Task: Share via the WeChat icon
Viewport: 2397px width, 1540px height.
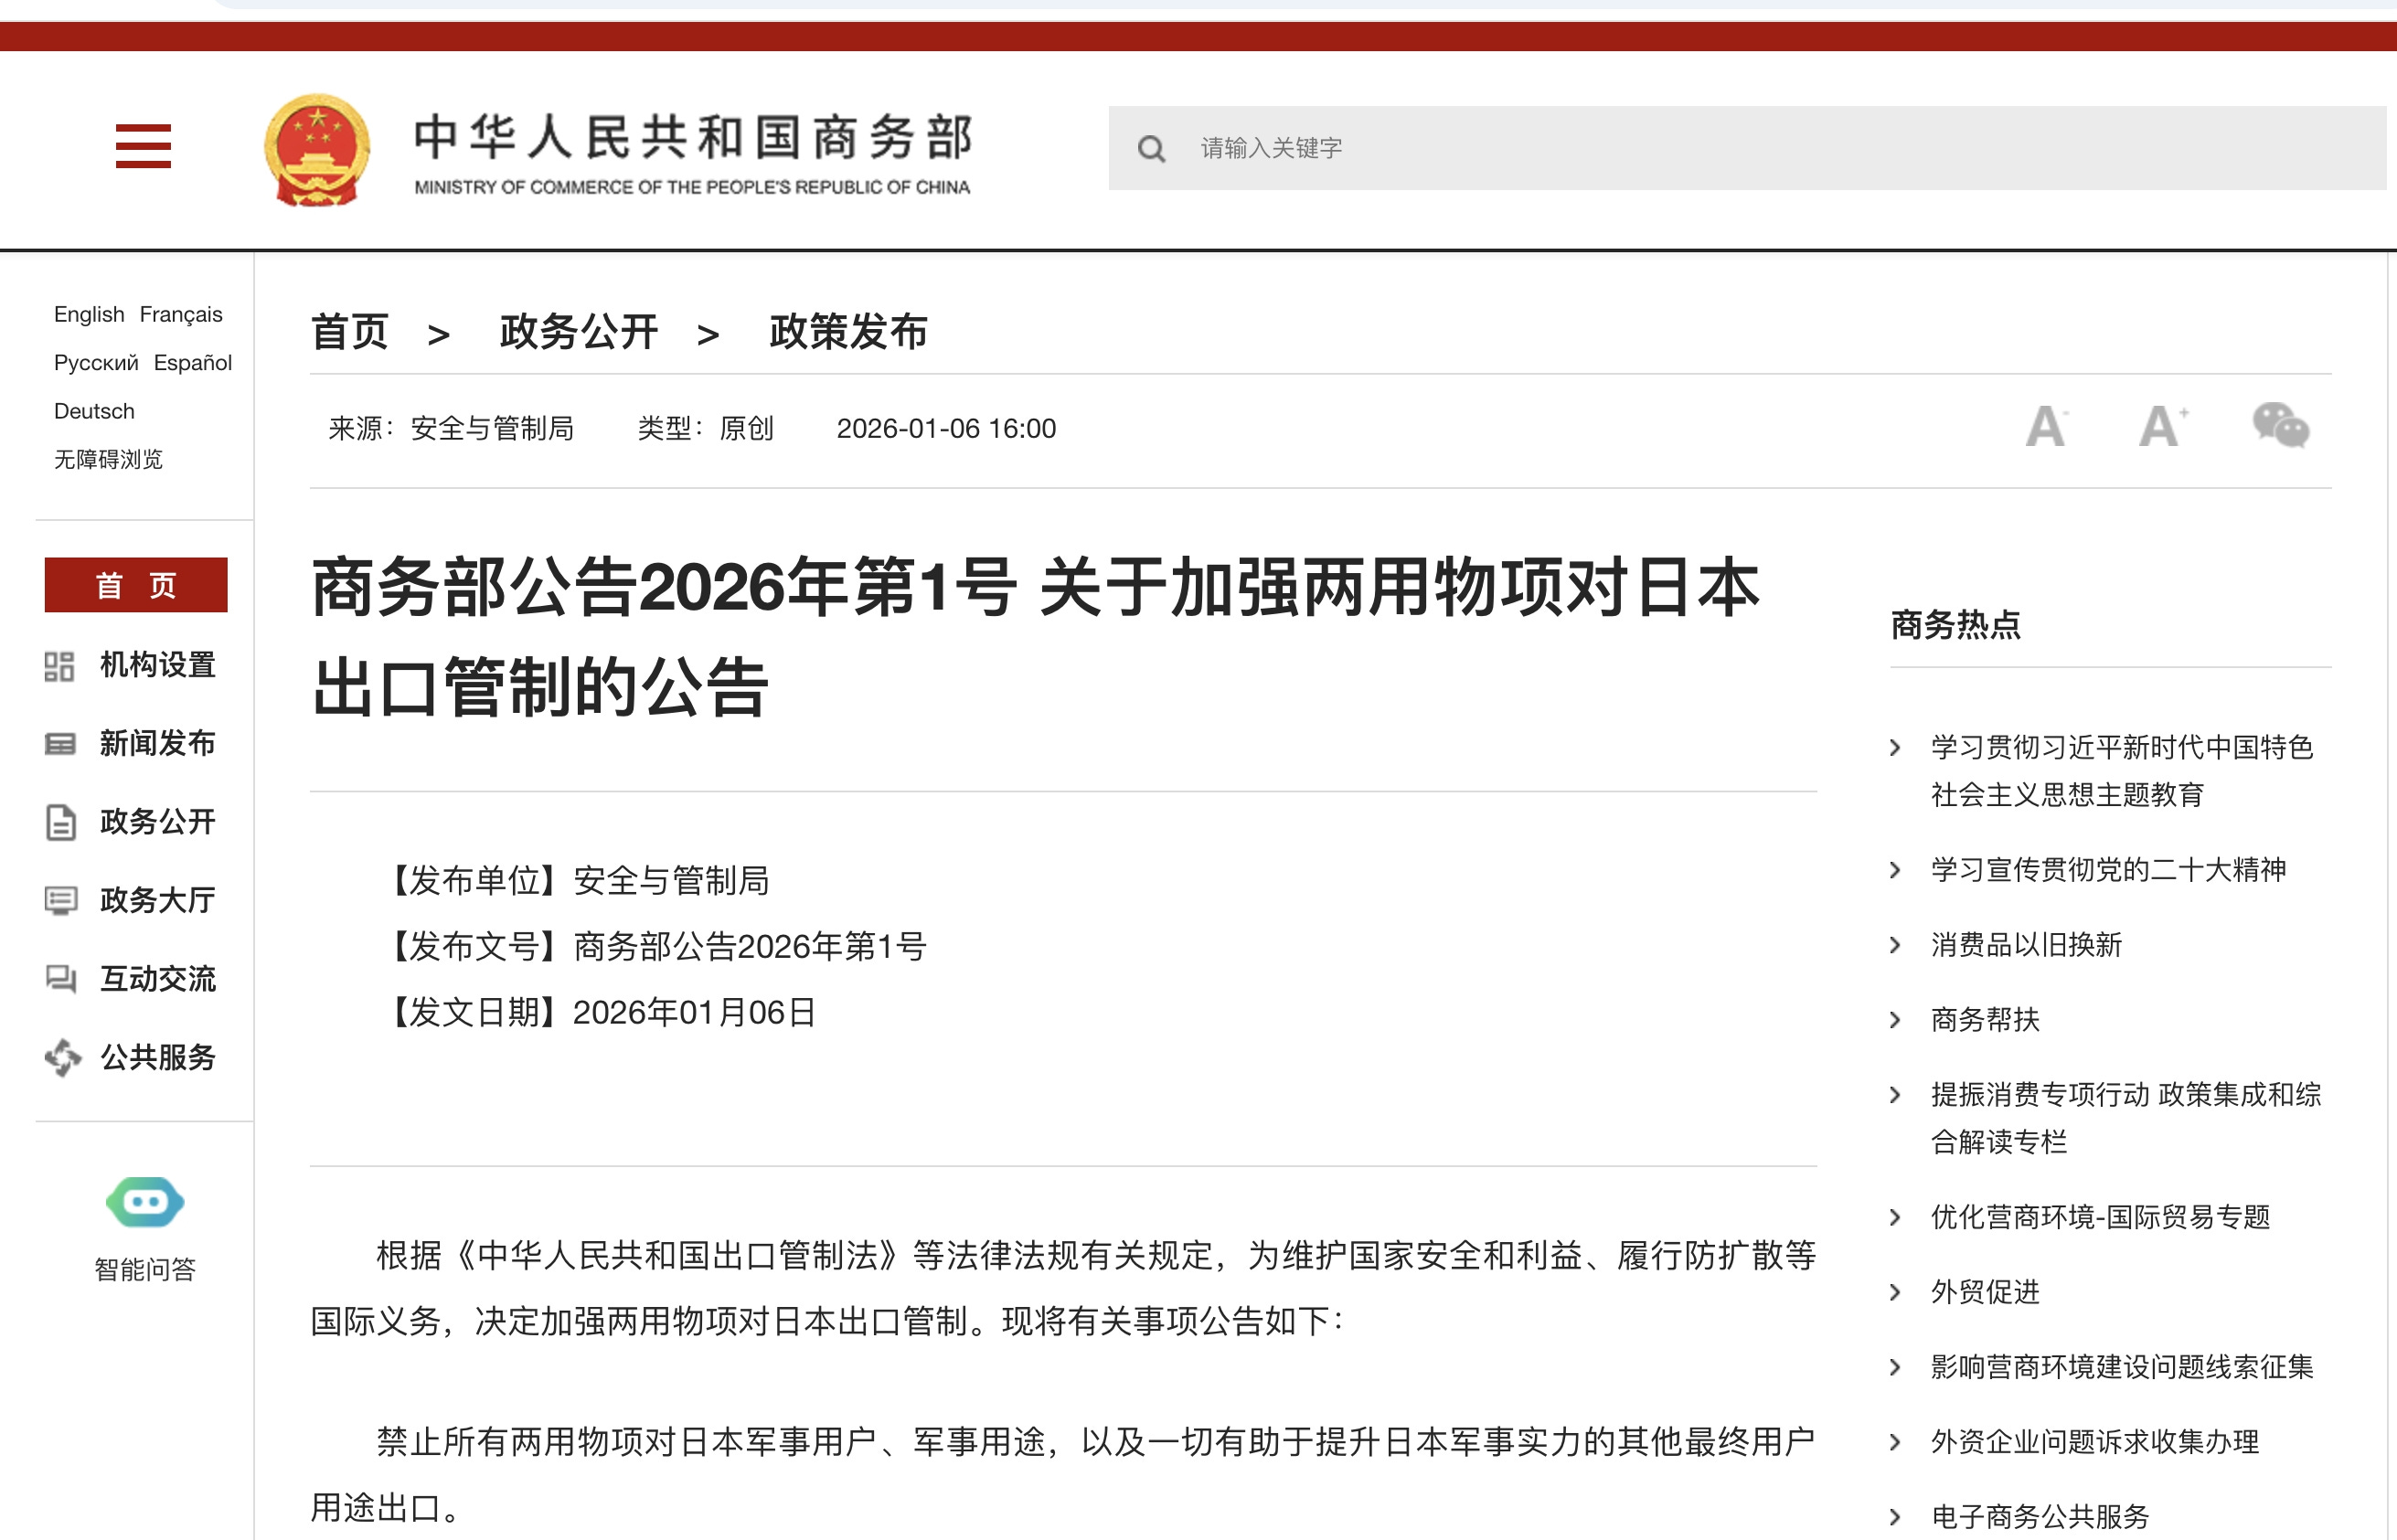Action: click(x=2280, y=426)
